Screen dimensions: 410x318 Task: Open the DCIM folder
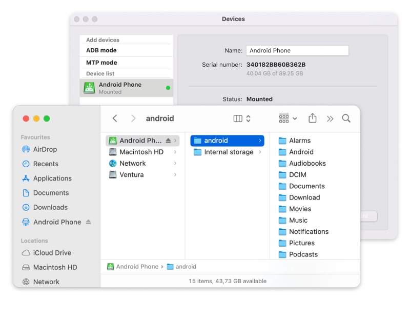292,174
